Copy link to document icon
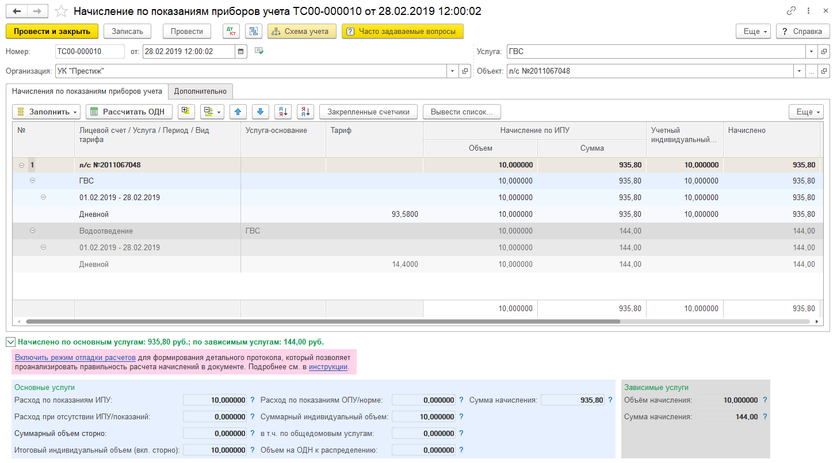837x463 pixels. pos(792,11)
